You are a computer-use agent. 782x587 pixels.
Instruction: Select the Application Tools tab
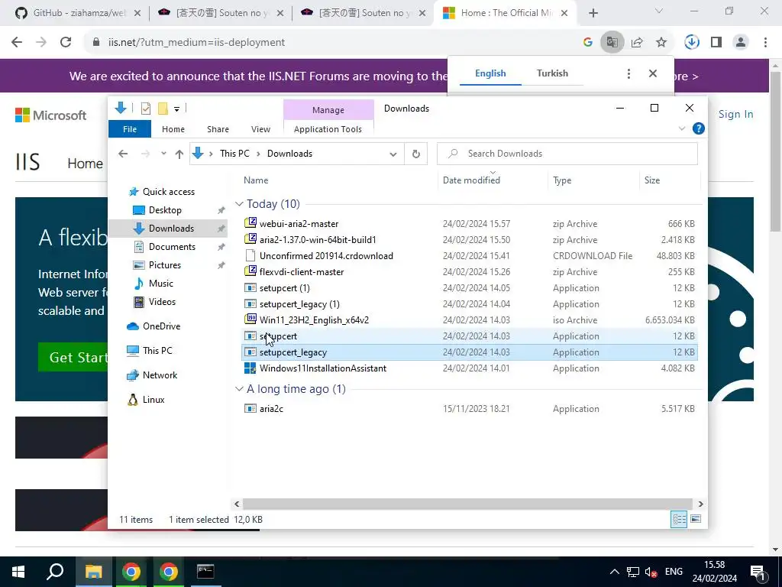click(x=328, y=129)
